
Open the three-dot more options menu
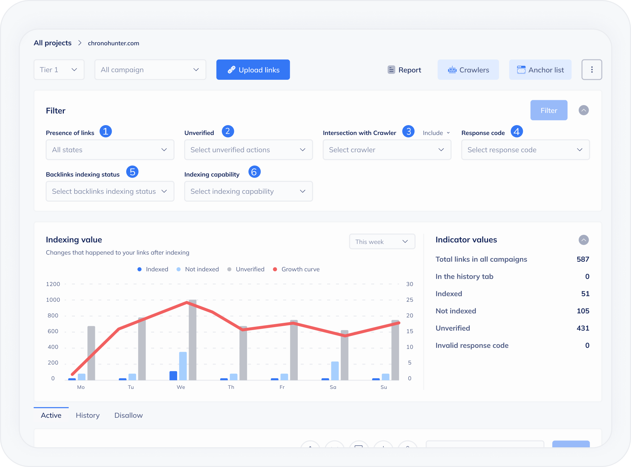pyautogui.click(x=592, y=70)
